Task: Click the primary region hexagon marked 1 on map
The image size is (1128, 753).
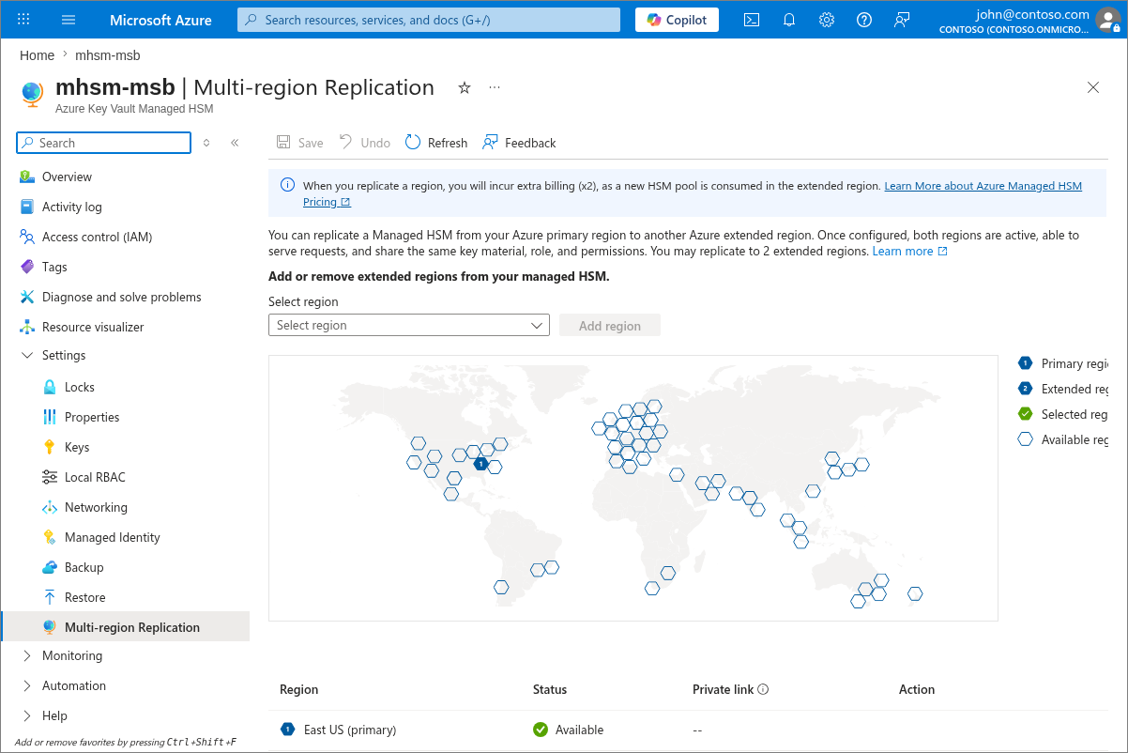Action: [480, 463]
